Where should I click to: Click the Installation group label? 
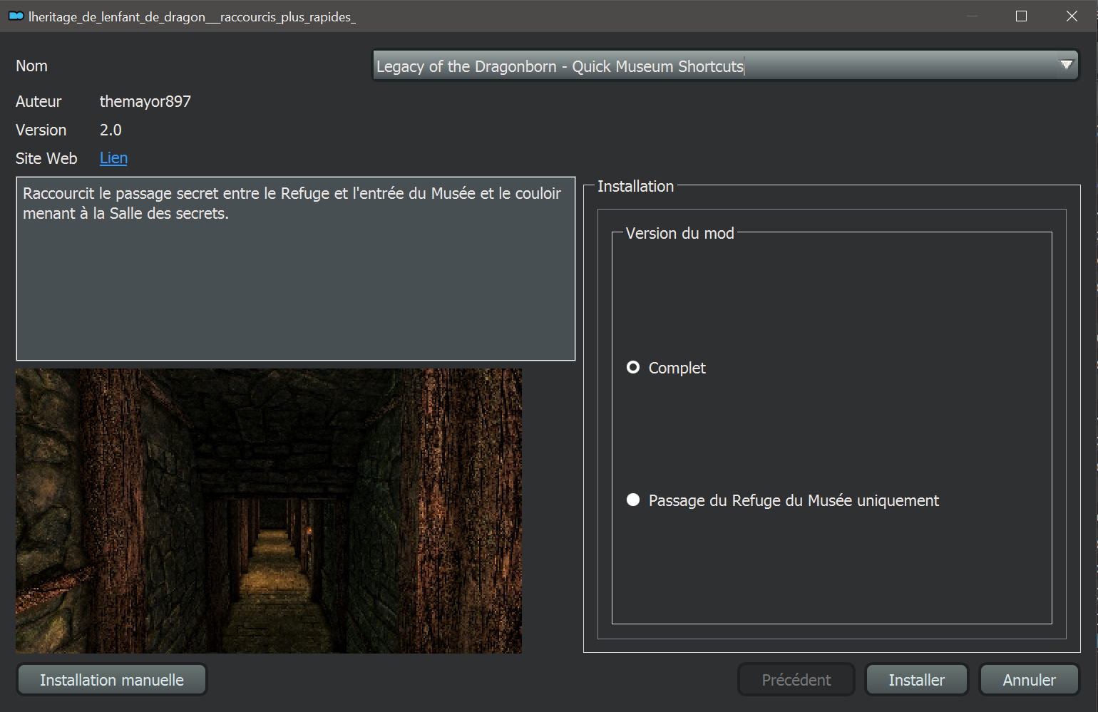point(635,186)
